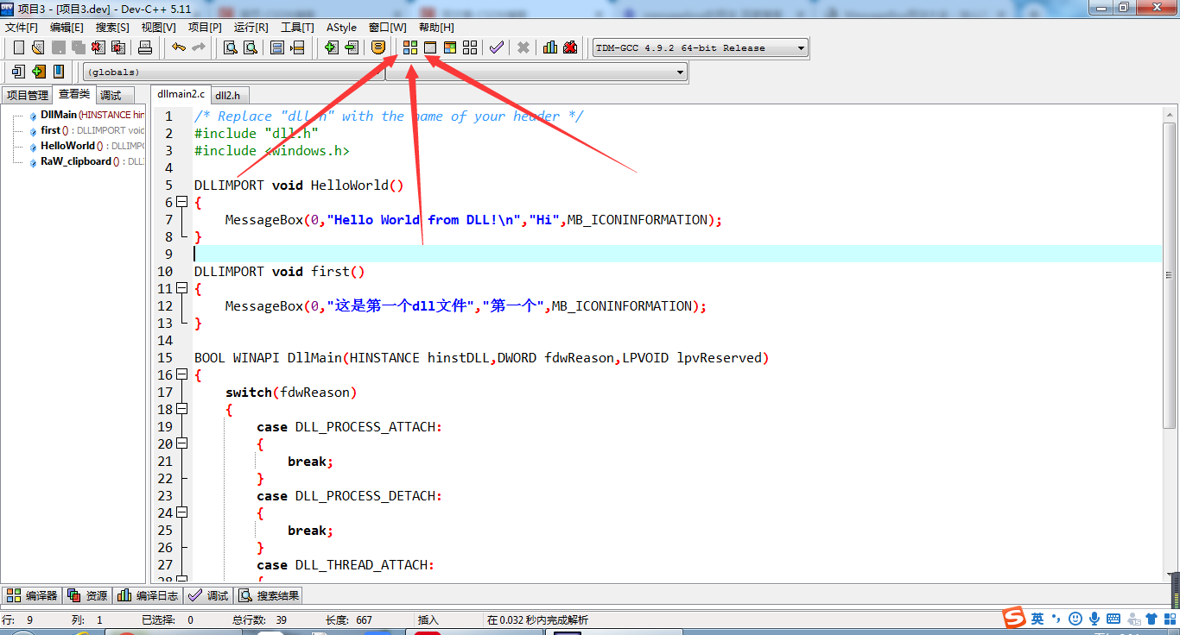The height and width of the screenshot is (635, 1180).
Task: Click the Add to Project icon
Action: 332,47
